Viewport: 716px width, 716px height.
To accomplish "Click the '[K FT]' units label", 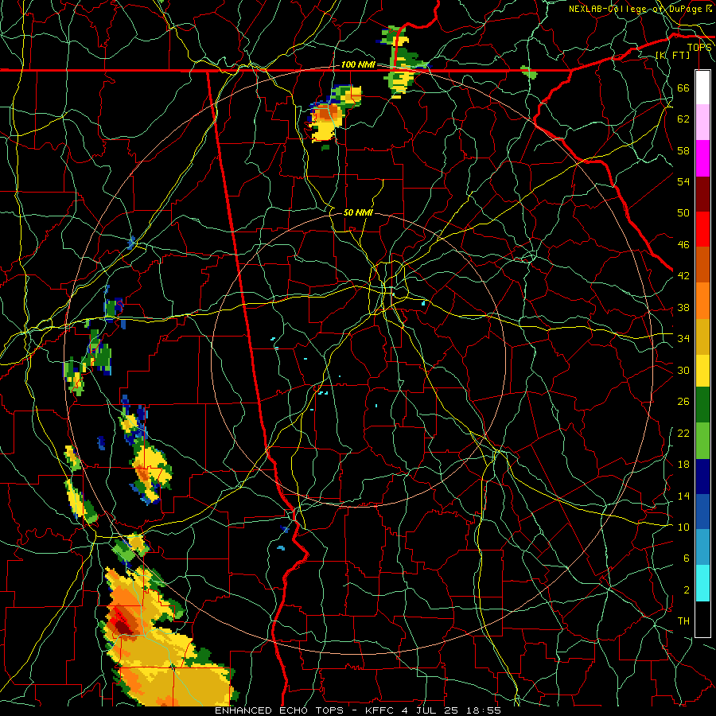I will (672, 55).
